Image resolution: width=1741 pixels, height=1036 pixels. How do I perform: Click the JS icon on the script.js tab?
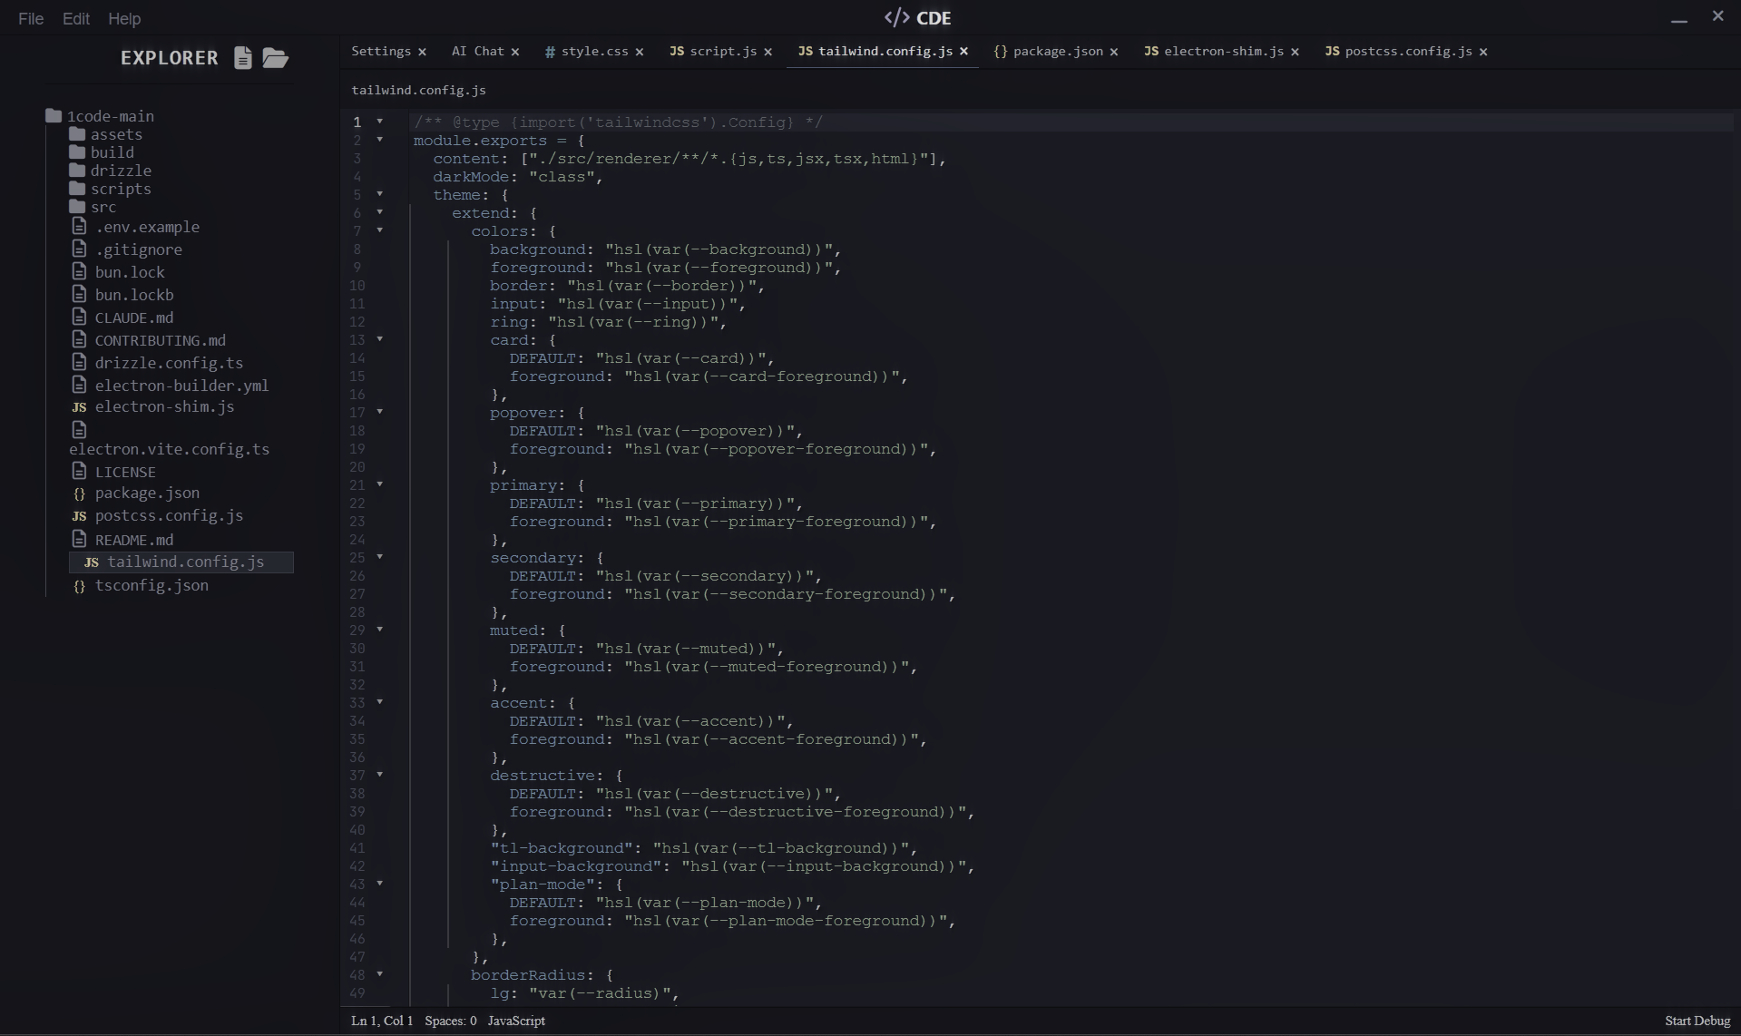coord(676,52)
